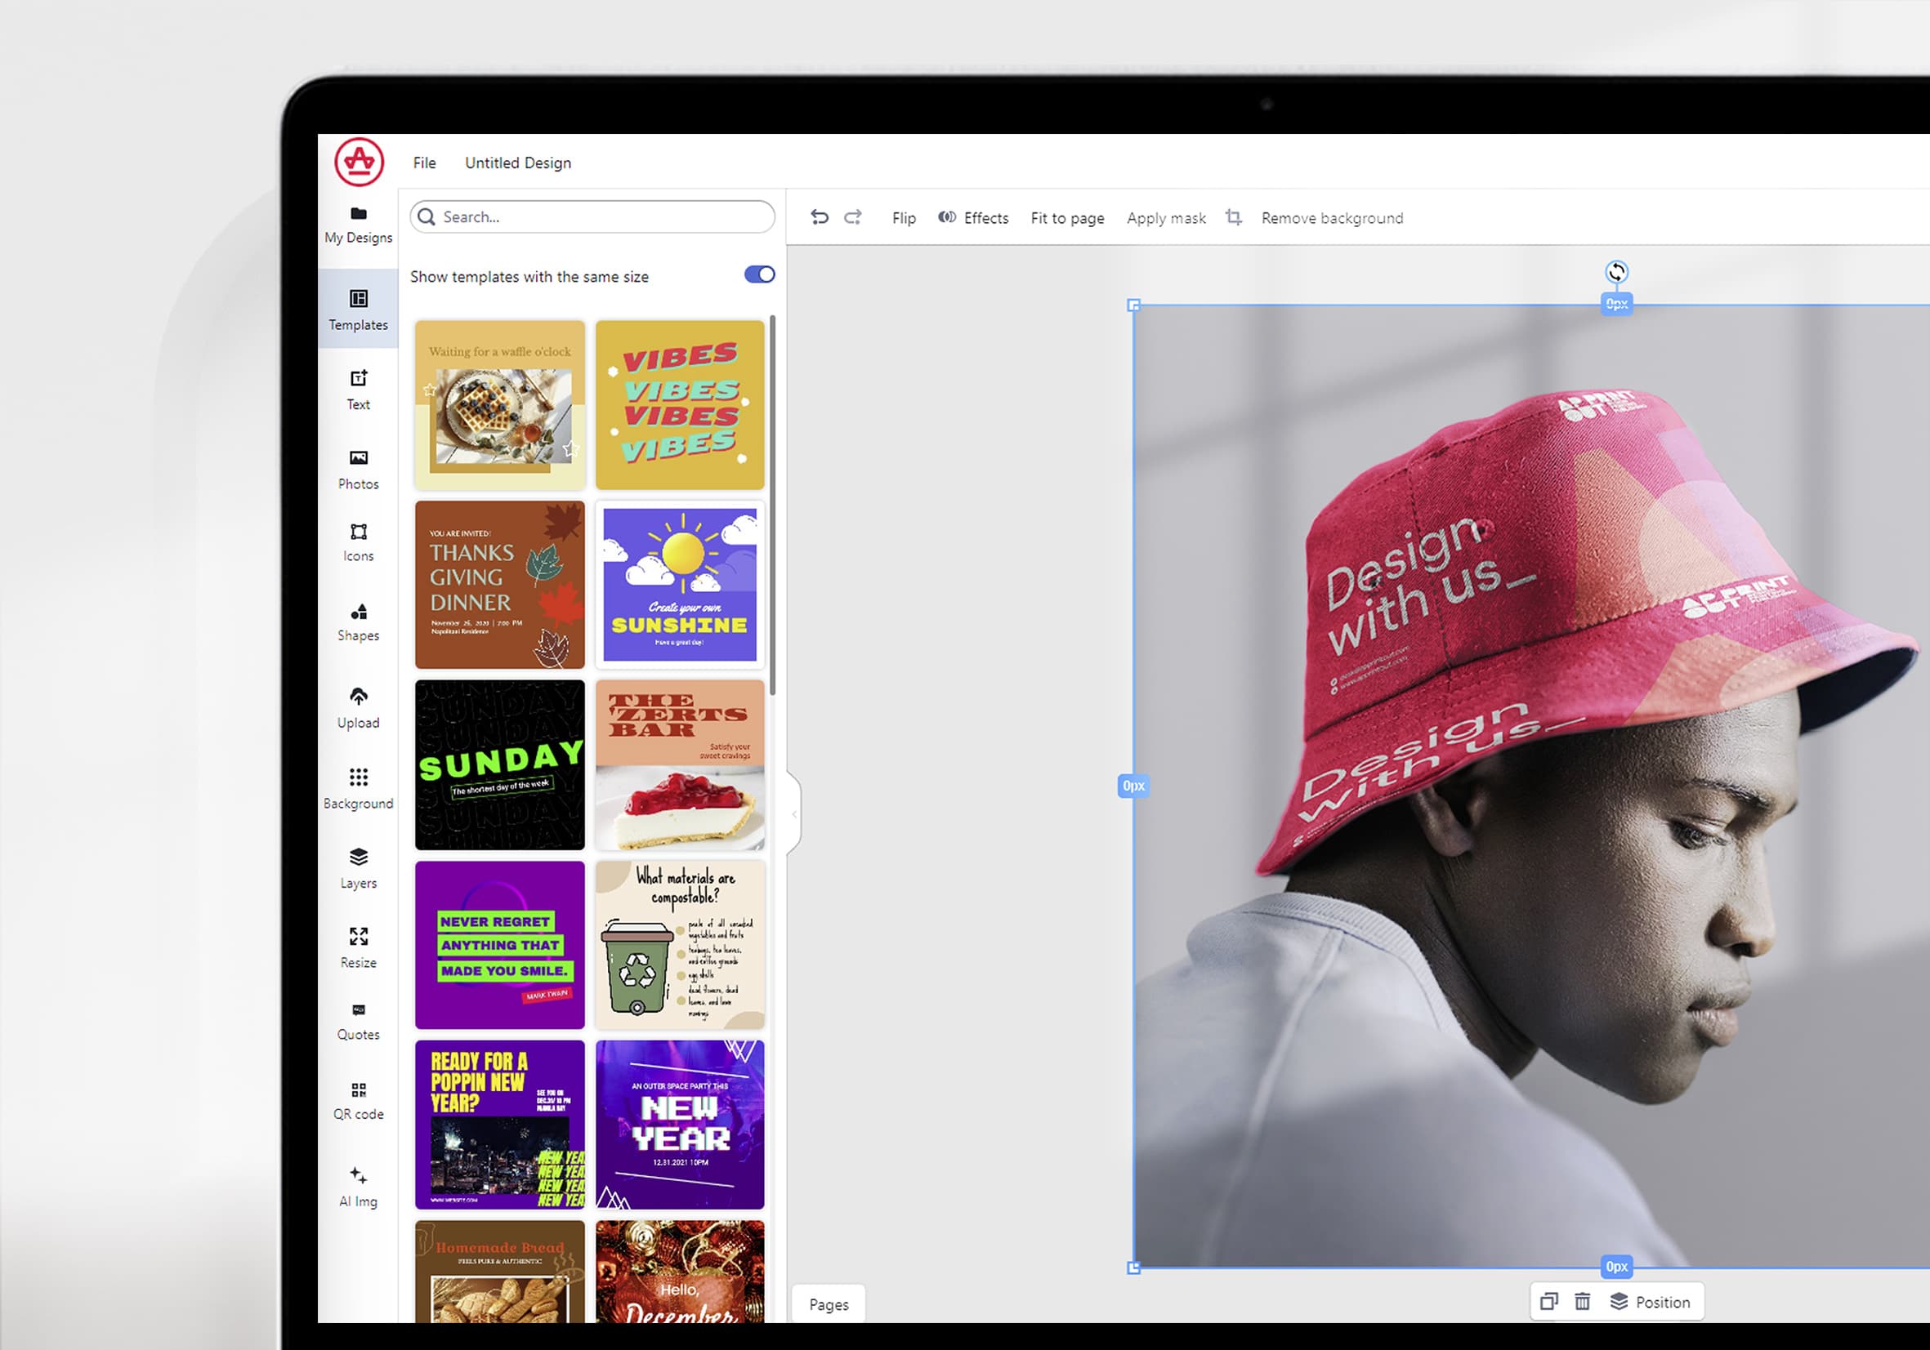The height and width of the screenshot is (1350, 1930).
Task: Click the redo arrow icon
Action: click(x=852, y=217)
